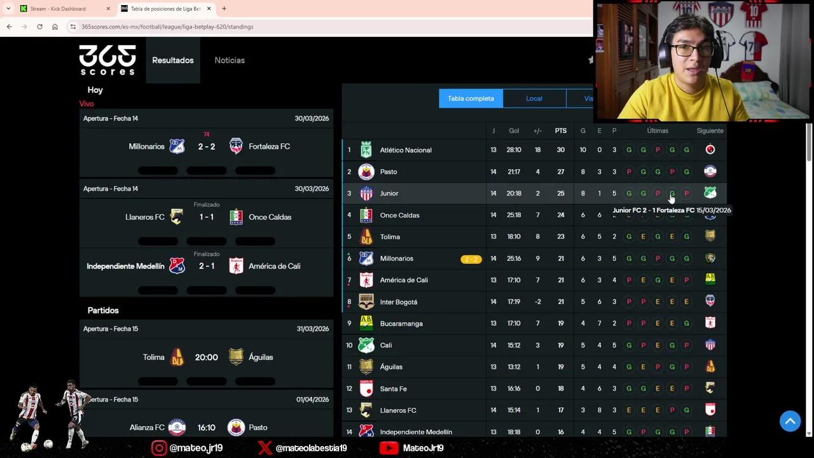
Task: Click Junior's latest P result circle
Action: click(686, 193)
